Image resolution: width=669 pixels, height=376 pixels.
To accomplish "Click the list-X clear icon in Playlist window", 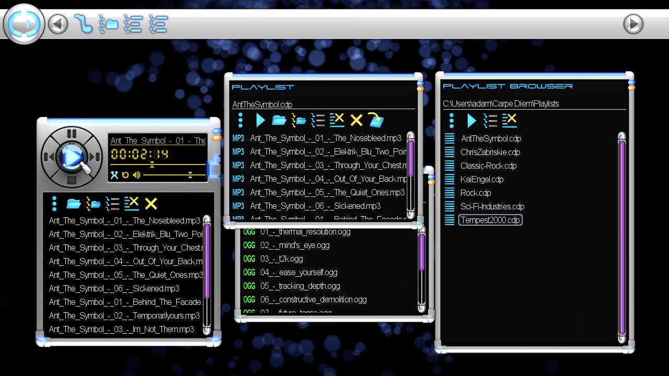I will point(337,120).
